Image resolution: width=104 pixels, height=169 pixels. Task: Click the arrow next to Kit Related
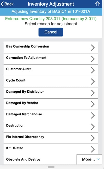pyautogui.click(x=93, y=149)
